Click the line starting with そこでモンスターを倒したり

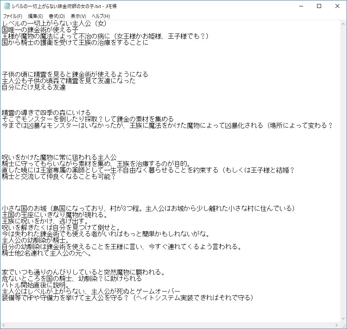88,119
